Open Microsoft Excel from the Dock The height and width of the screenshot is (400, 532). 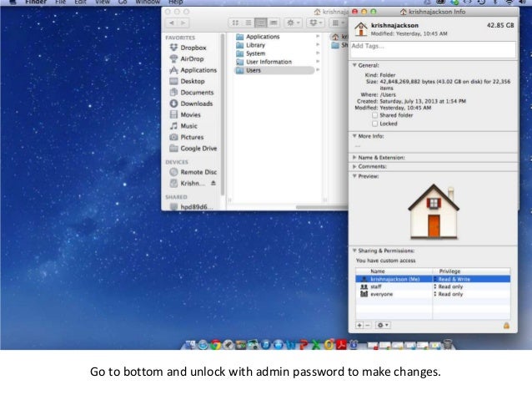[x=316, y=345]
